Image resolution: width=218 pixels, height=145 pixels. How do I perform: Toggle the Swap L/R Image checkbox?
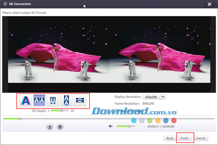[117, 111]
